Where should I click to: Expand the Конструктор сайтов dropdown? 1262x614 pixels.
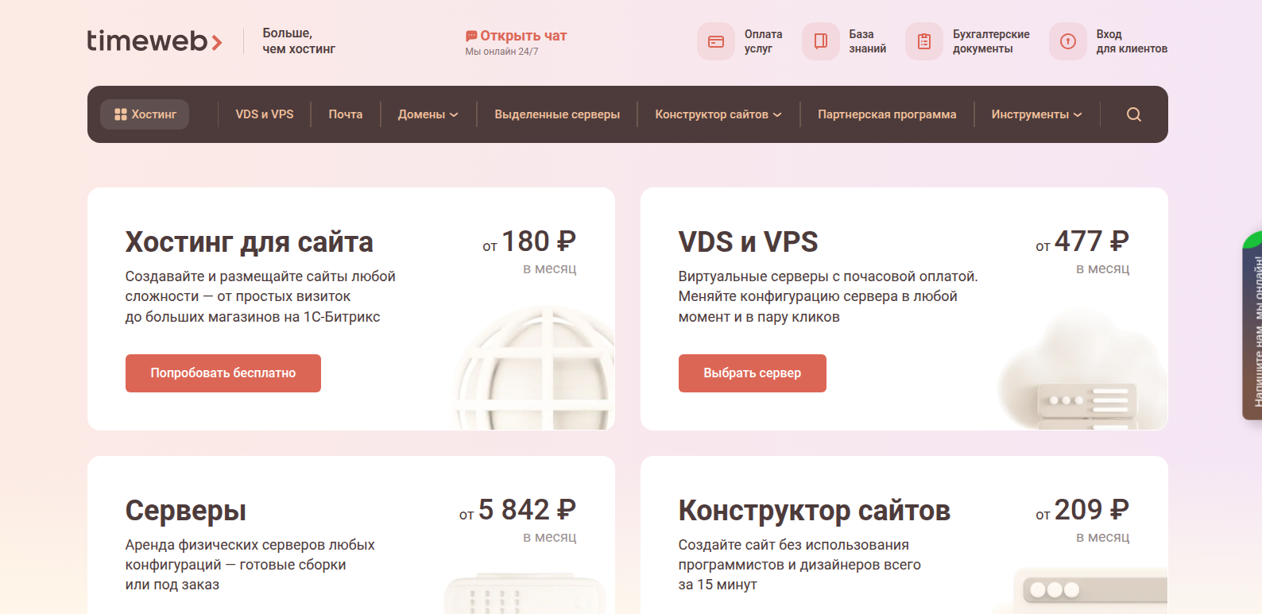718,114
